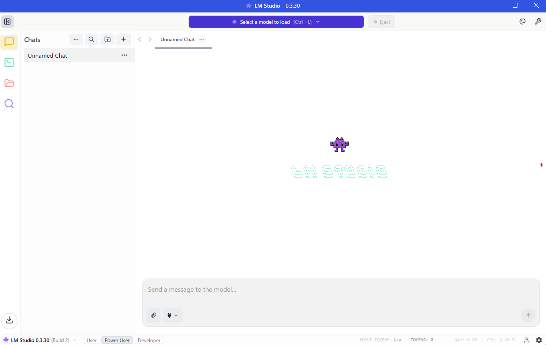Maximize the LM Studio window

[515, 5]
